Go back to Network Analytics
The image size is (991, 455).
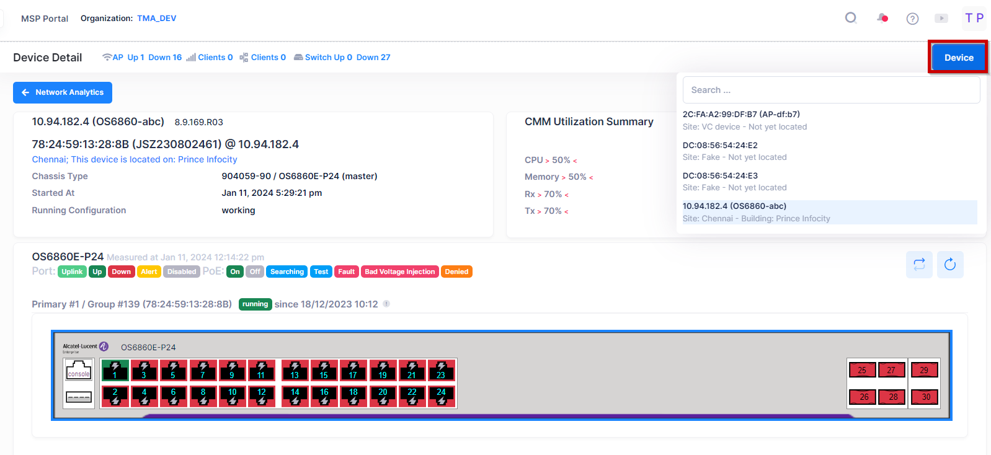point(63,92)
